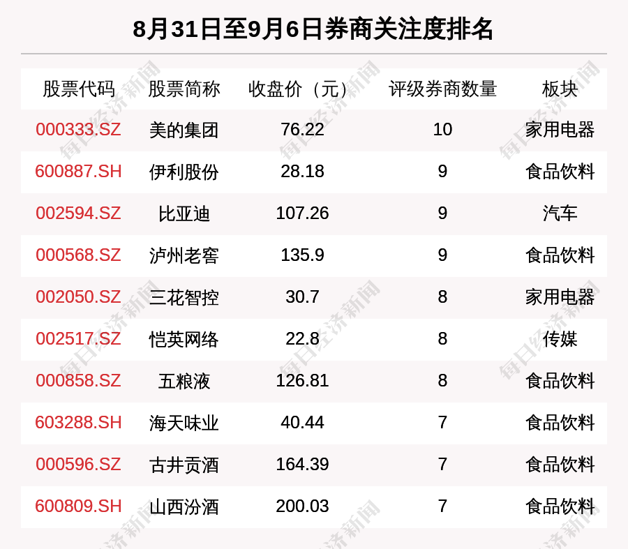Click stock name 古井贡酒
The width and height of the screenshot is (628, 549).
pyautogui.click(x=184, y=465)
